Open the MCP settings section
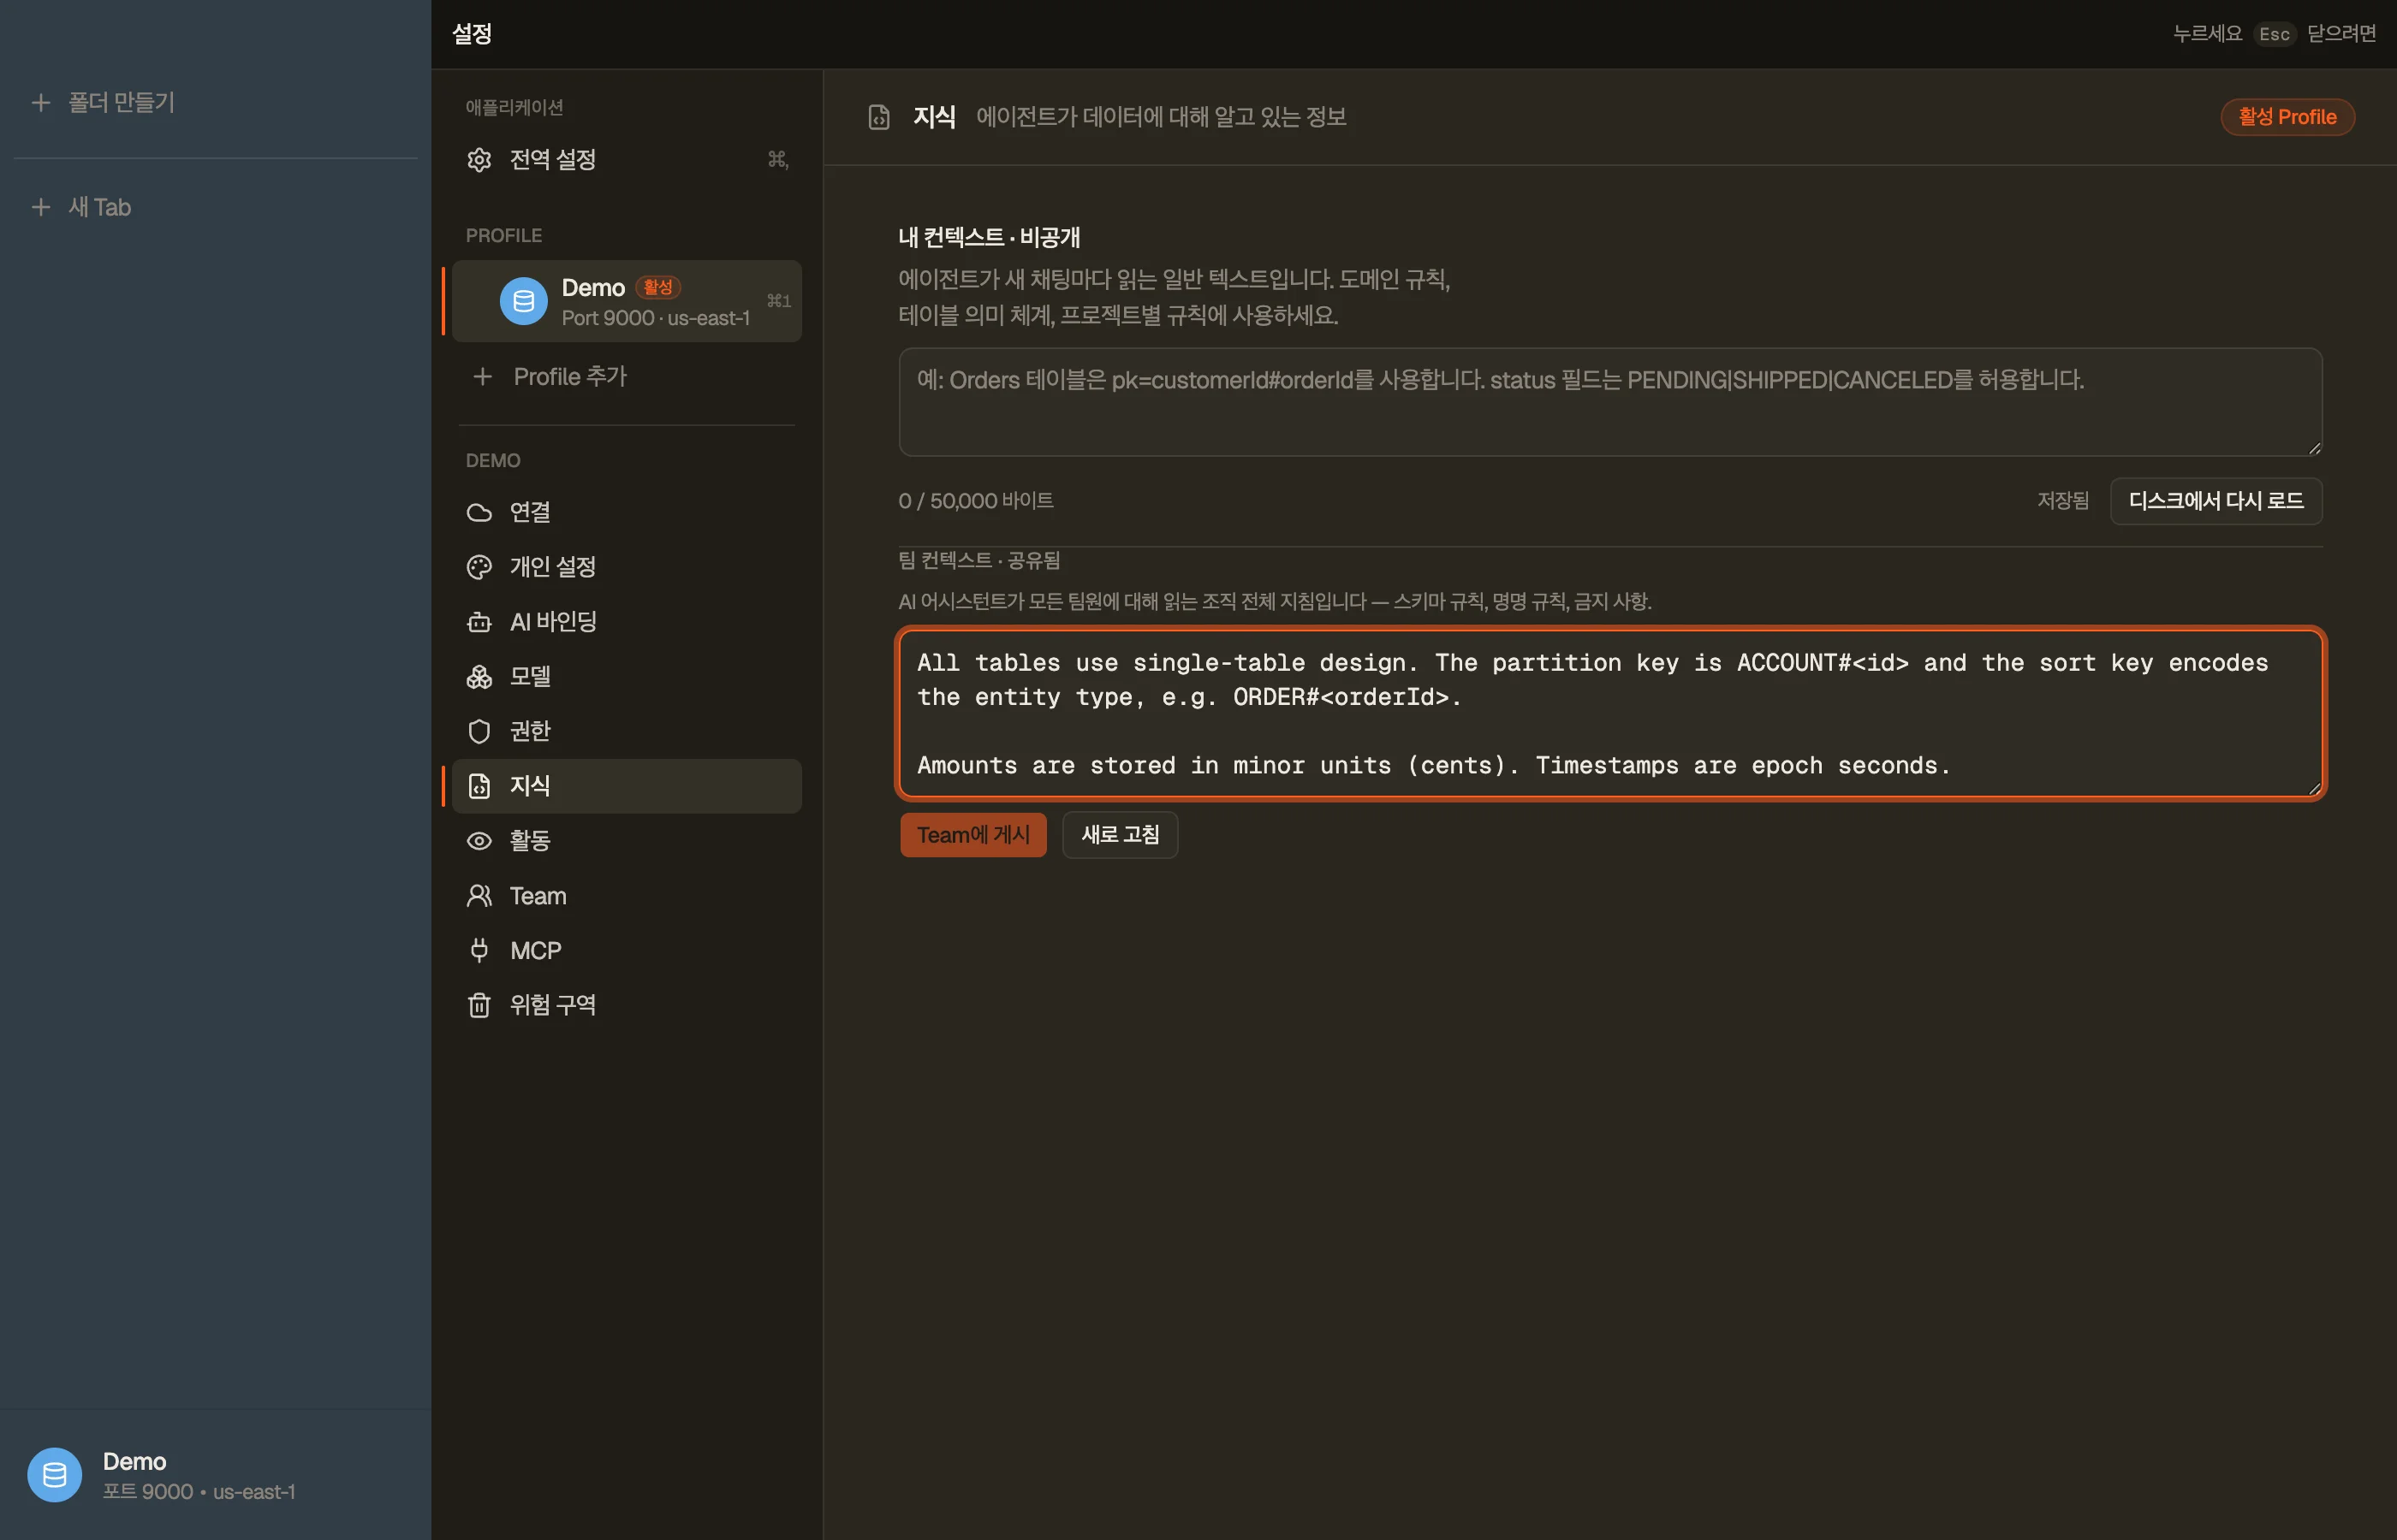Viewport: 2397px width, 1540px height. (x=628, y=950)
